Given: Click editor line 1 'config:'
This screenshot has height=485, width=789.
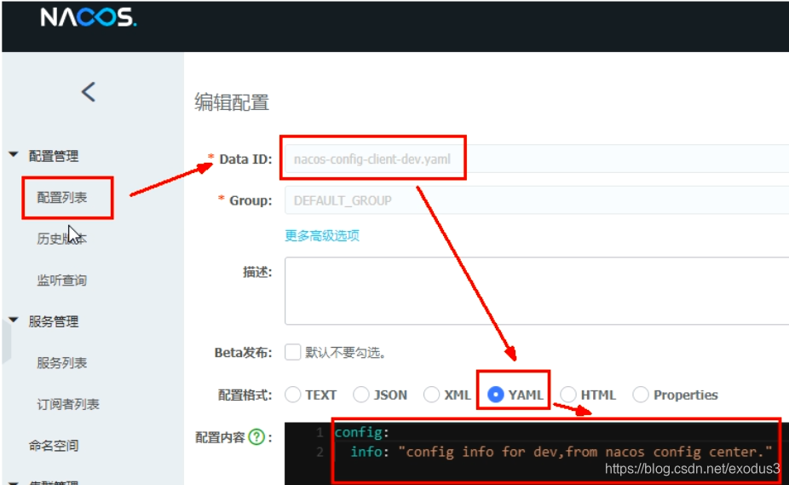Looking at the screenshot, I should click(x=362, y=431).
